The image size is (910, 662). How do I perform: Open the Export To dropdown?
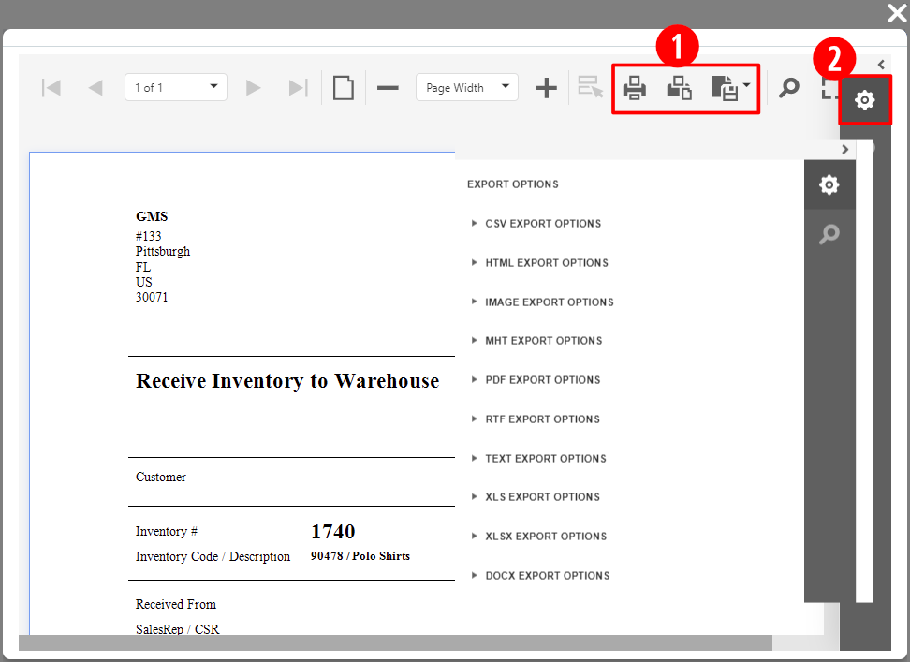pyautogui.click(x=730, y=88)
